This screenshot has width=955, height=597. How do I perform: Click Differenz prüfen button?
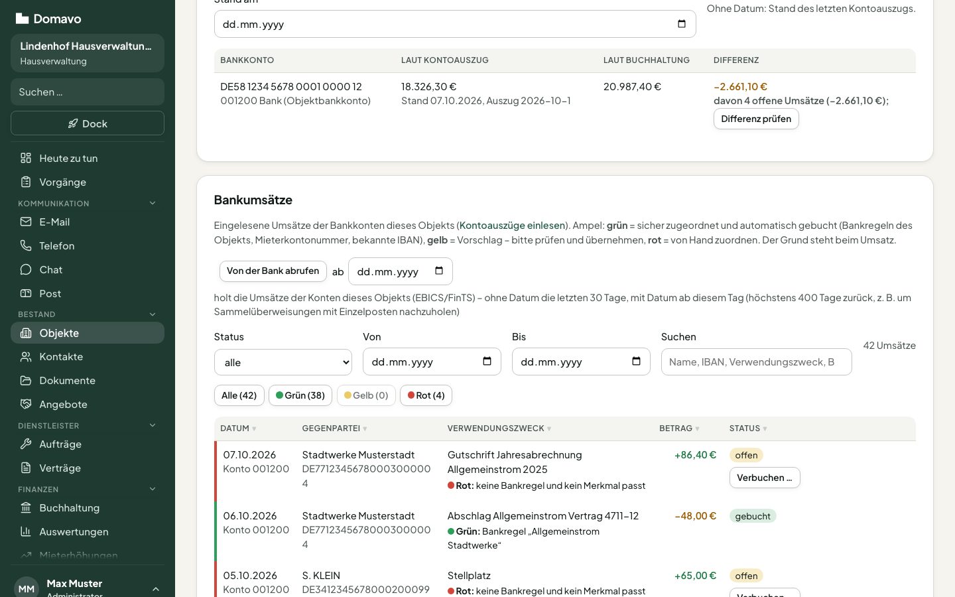click(x=756, y=119)
